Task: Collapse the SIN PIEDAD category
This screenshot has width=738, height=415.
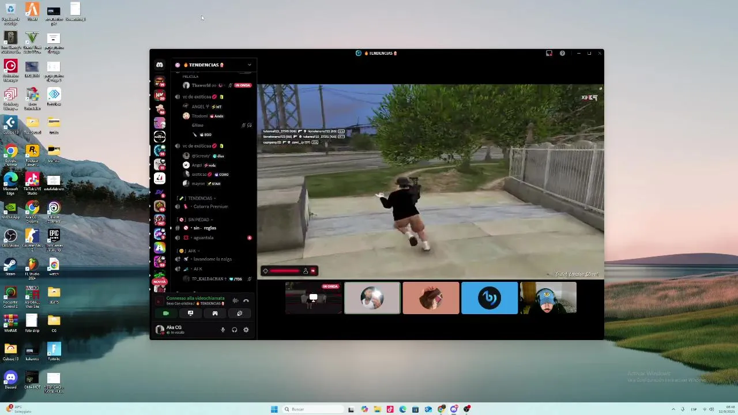Action: pos(196,220)
